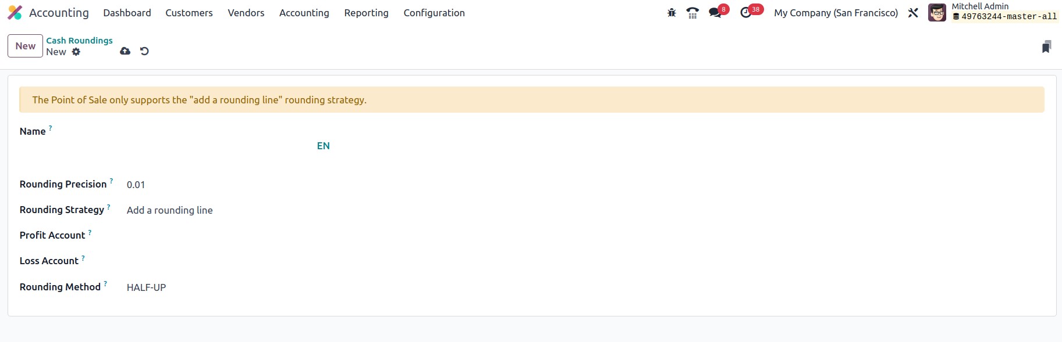Save record manually with cloud icon
This screenshot has width=1062, height=342.
pos(125,51)
